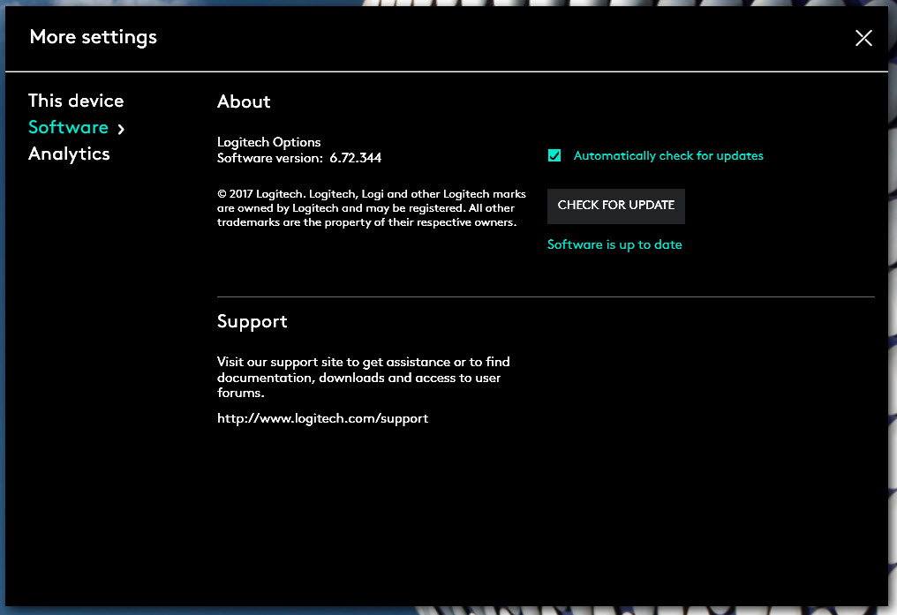Click the CHECK FOR UPDATE button

point(616,206)
